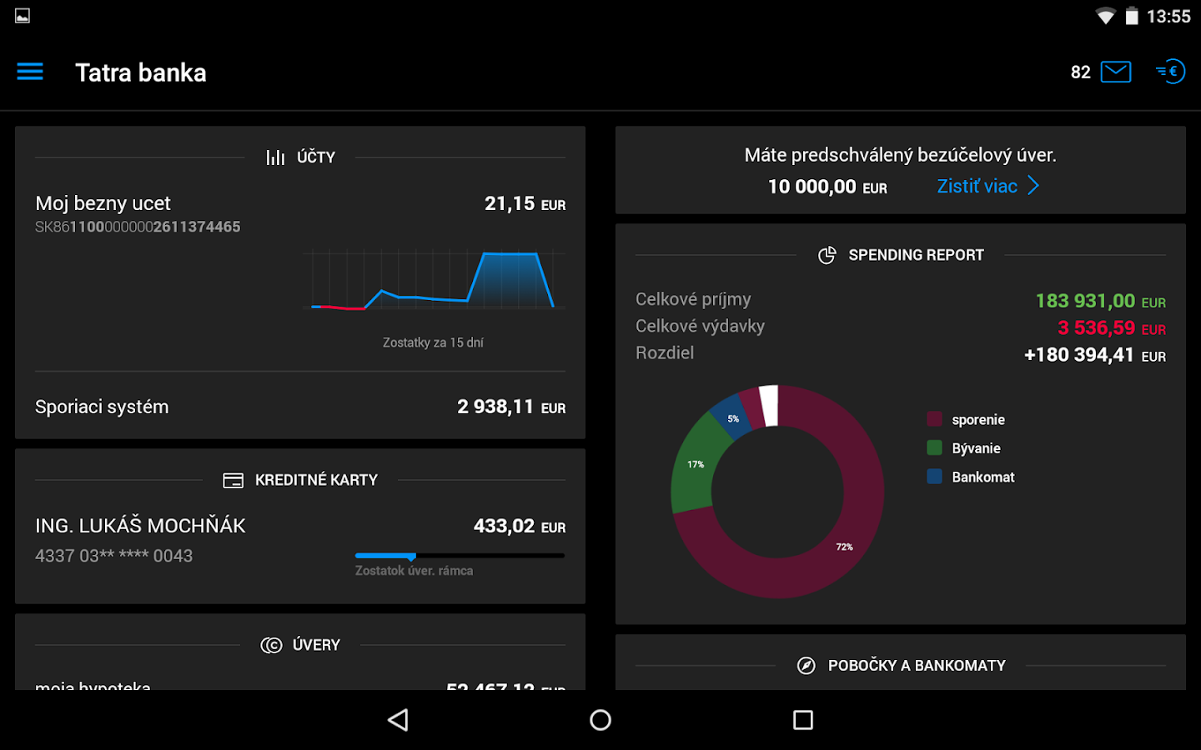Click the card icon in KREDITNÉ KARTY header
The image size is (1201, 750).
pos(233,479)
